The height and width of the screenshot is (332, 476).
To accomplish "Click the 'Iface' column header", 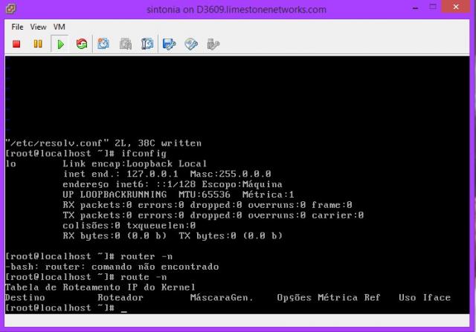I will click(437, 298).
